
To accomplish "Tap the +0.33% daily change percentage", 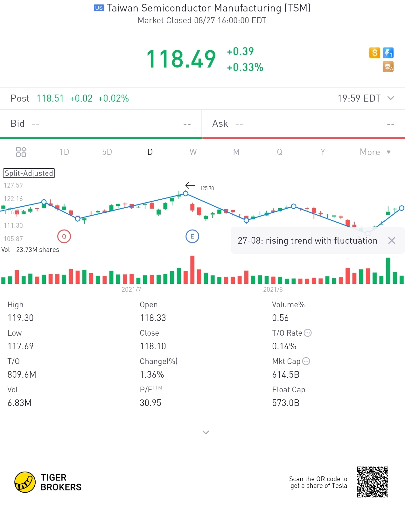I will (x=245, y=67).
